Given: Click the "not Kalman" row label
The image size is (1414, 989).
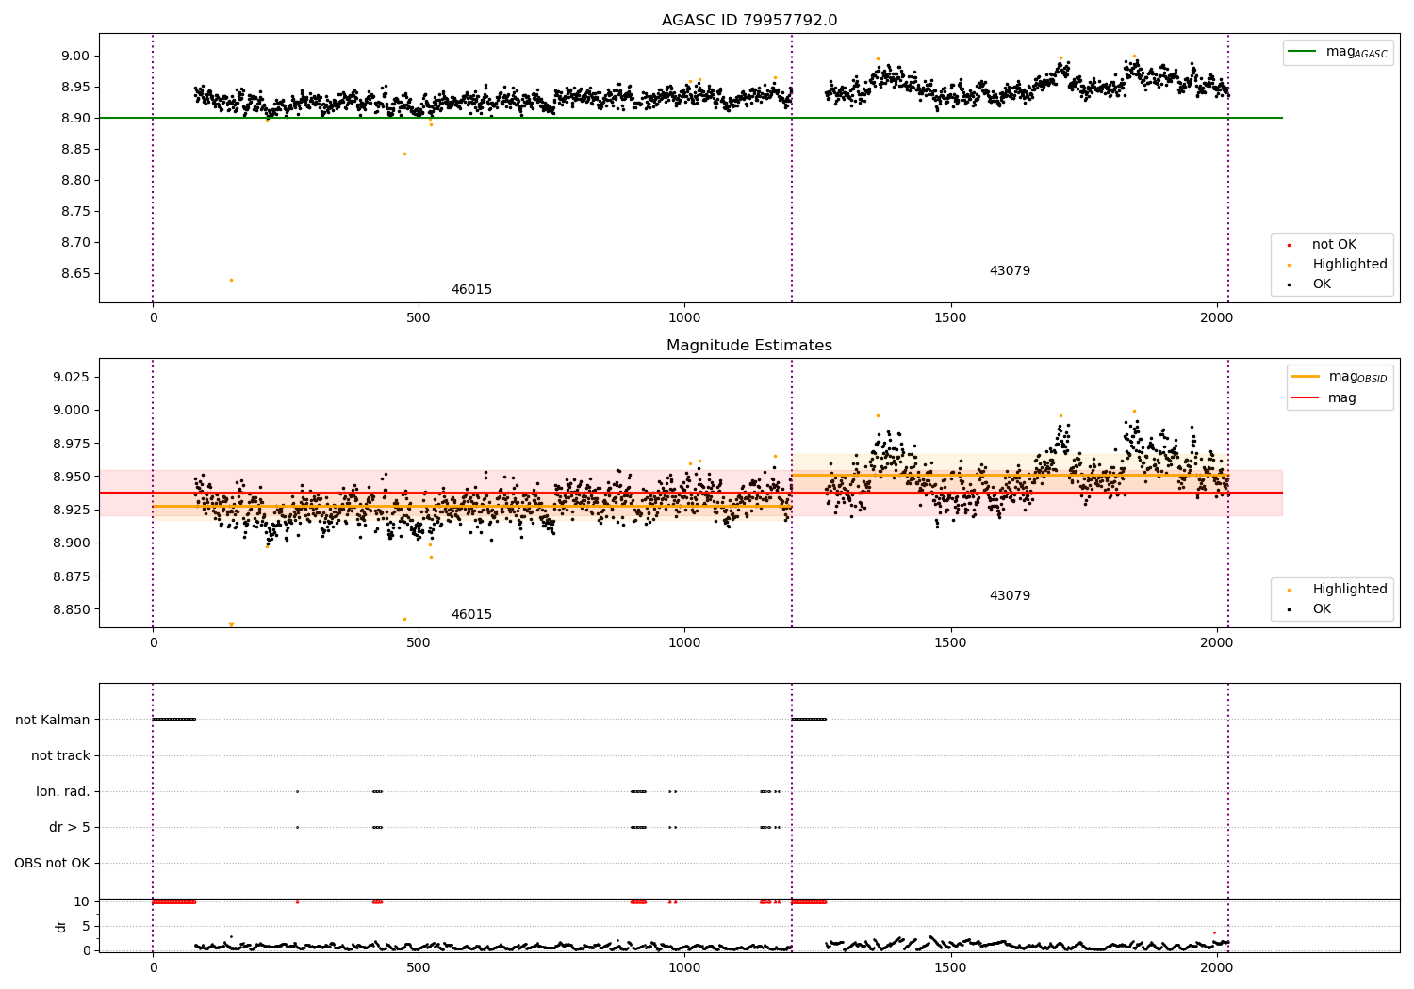Looking at the screenshot, I should [x=53, y=720].
